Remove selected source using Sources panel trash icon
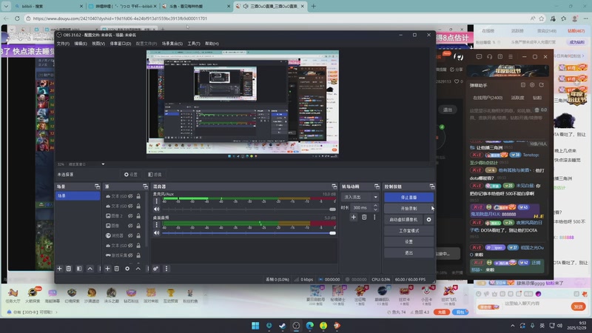The height and width of the screenshot is (333, 592). point(117,269)
